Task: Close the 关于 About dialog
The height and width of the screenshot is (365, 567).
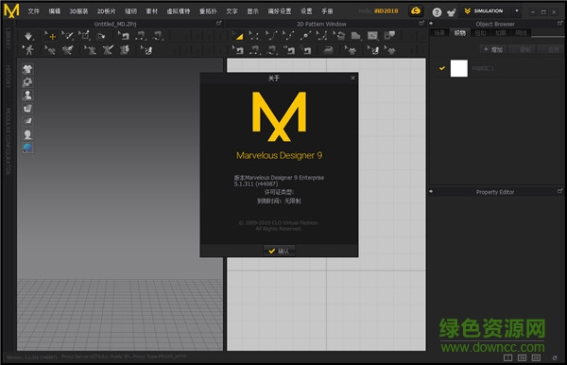Action: (352, 78)
